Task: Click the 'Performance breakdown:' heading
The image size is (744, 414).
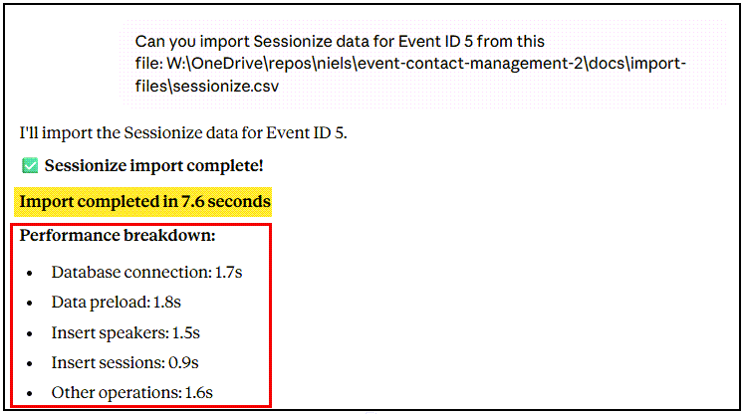Action: coord(118,237)
